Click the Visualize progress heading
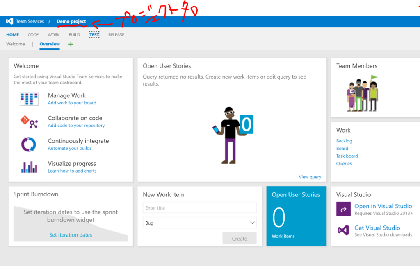Screen dimensions: 420x266 tap(72, 164)
